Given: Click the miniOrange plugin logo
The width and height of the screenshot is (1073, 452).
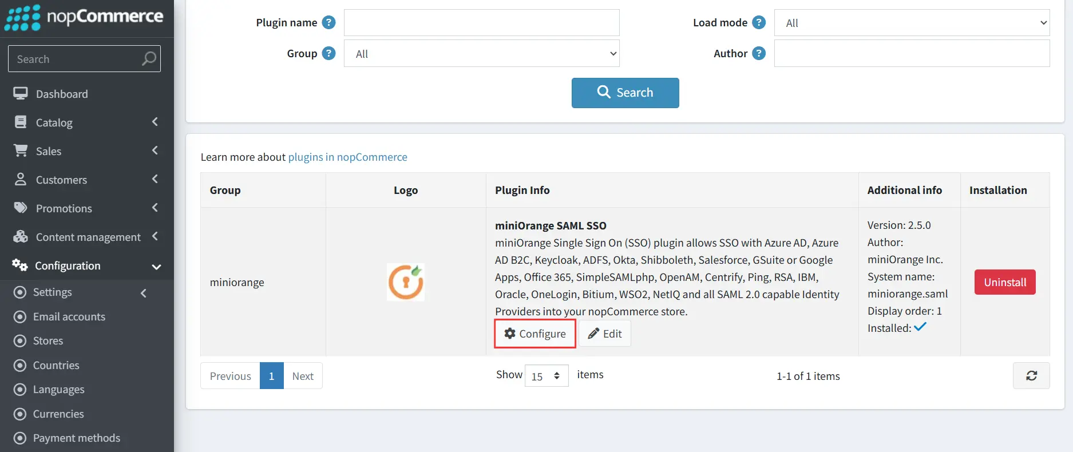Looking at the screenshot, I should pos(406,282).
